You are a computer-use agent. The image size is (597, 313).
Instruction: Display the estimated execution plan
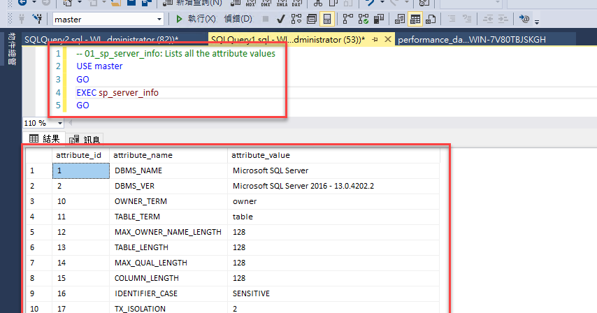click(x=296, y=19)
